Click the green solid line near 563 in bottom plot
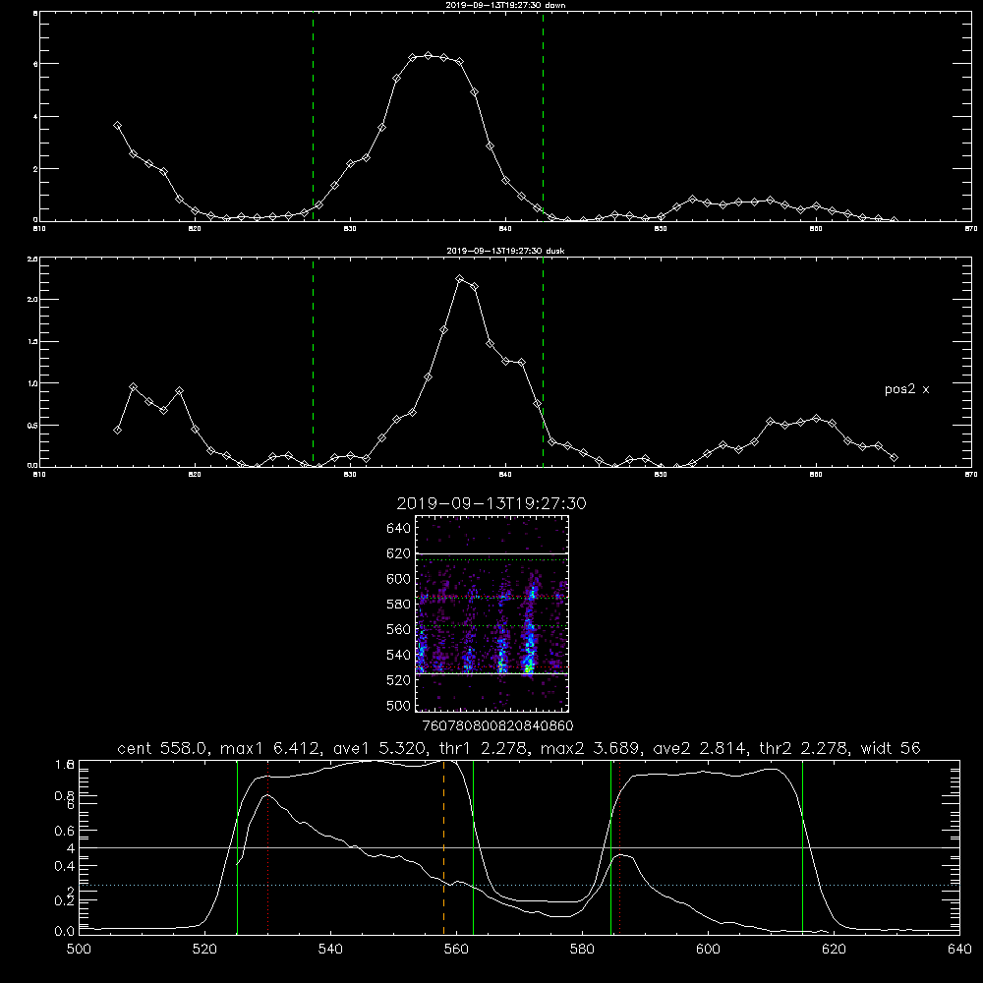This screenshot has height=983, width=983. tap(474, 847)
